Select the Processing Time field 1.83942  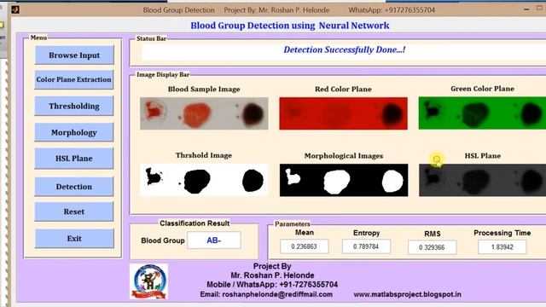pyautogui.click(x=502, y=247)
